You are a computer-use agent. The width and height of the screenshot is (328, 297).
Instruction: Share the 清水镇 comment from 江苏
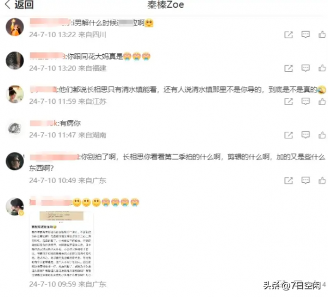289,102
